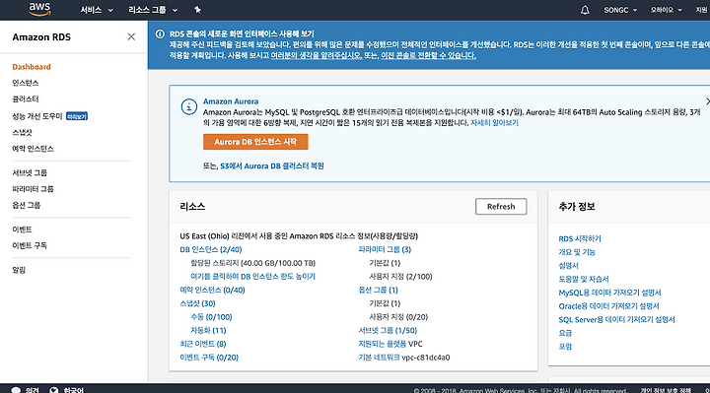This screenshot has width=710, height=393.
Task: Click the 여러분의 생각을 알려주십시오 banner link
Action: point(317,55)
